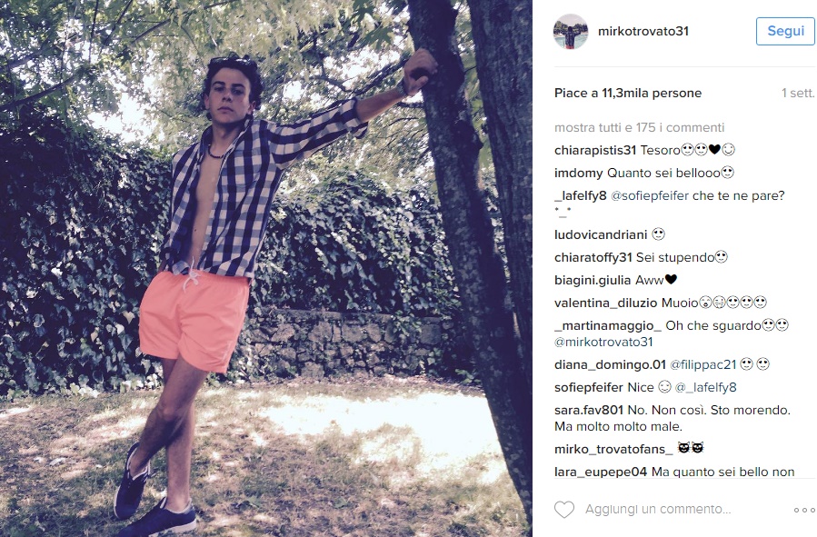817x537 pixels.
Task: View who liked: Piace a 11,3mila persone
Action: (x=628, y=94)
